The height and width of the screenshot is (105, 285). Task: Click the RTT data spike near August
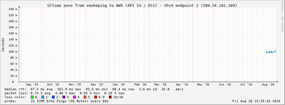(275, 49)
